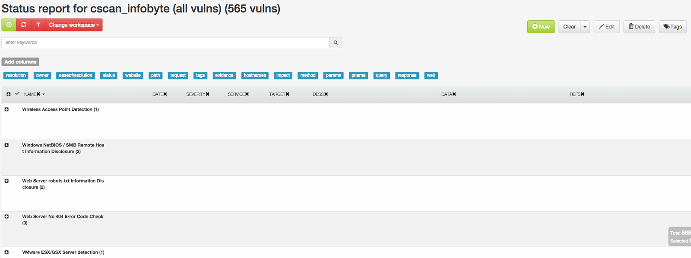Image resolution: width=691 pixels, height=258 pixels.
Task: Click the green circular icon button
Action: 9,25
